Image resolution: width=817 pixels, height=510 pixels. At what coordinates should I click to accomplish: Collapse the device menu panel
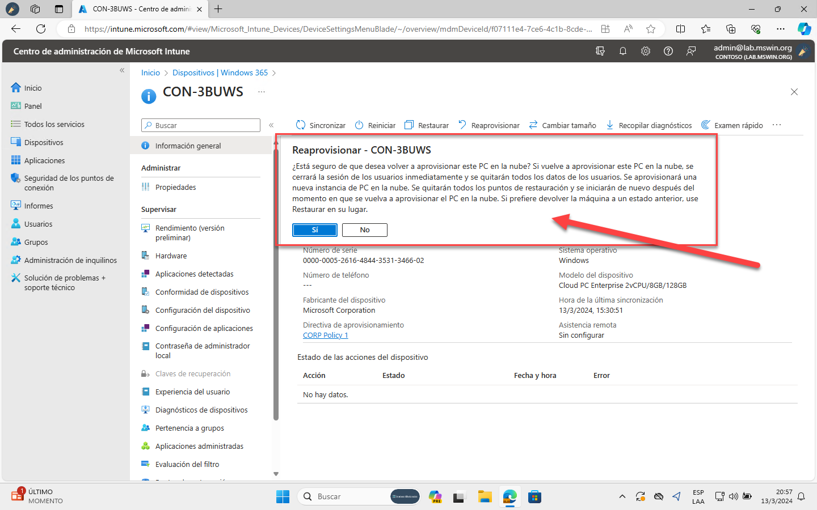[271, 125]
